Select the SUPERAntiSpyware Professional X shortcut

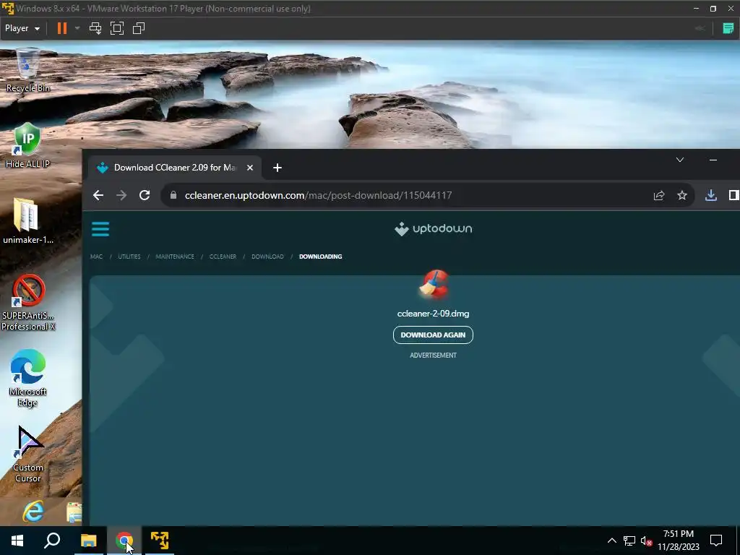coord(28,302)
